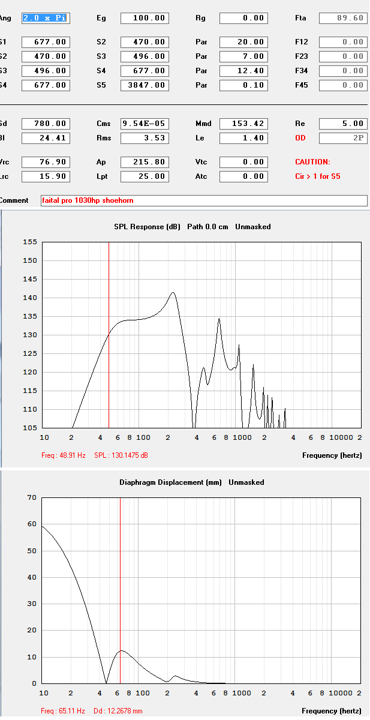Screen dimensions: 370x720
Task: Click the Par field containing 7.00
Action: click(243, 56)
